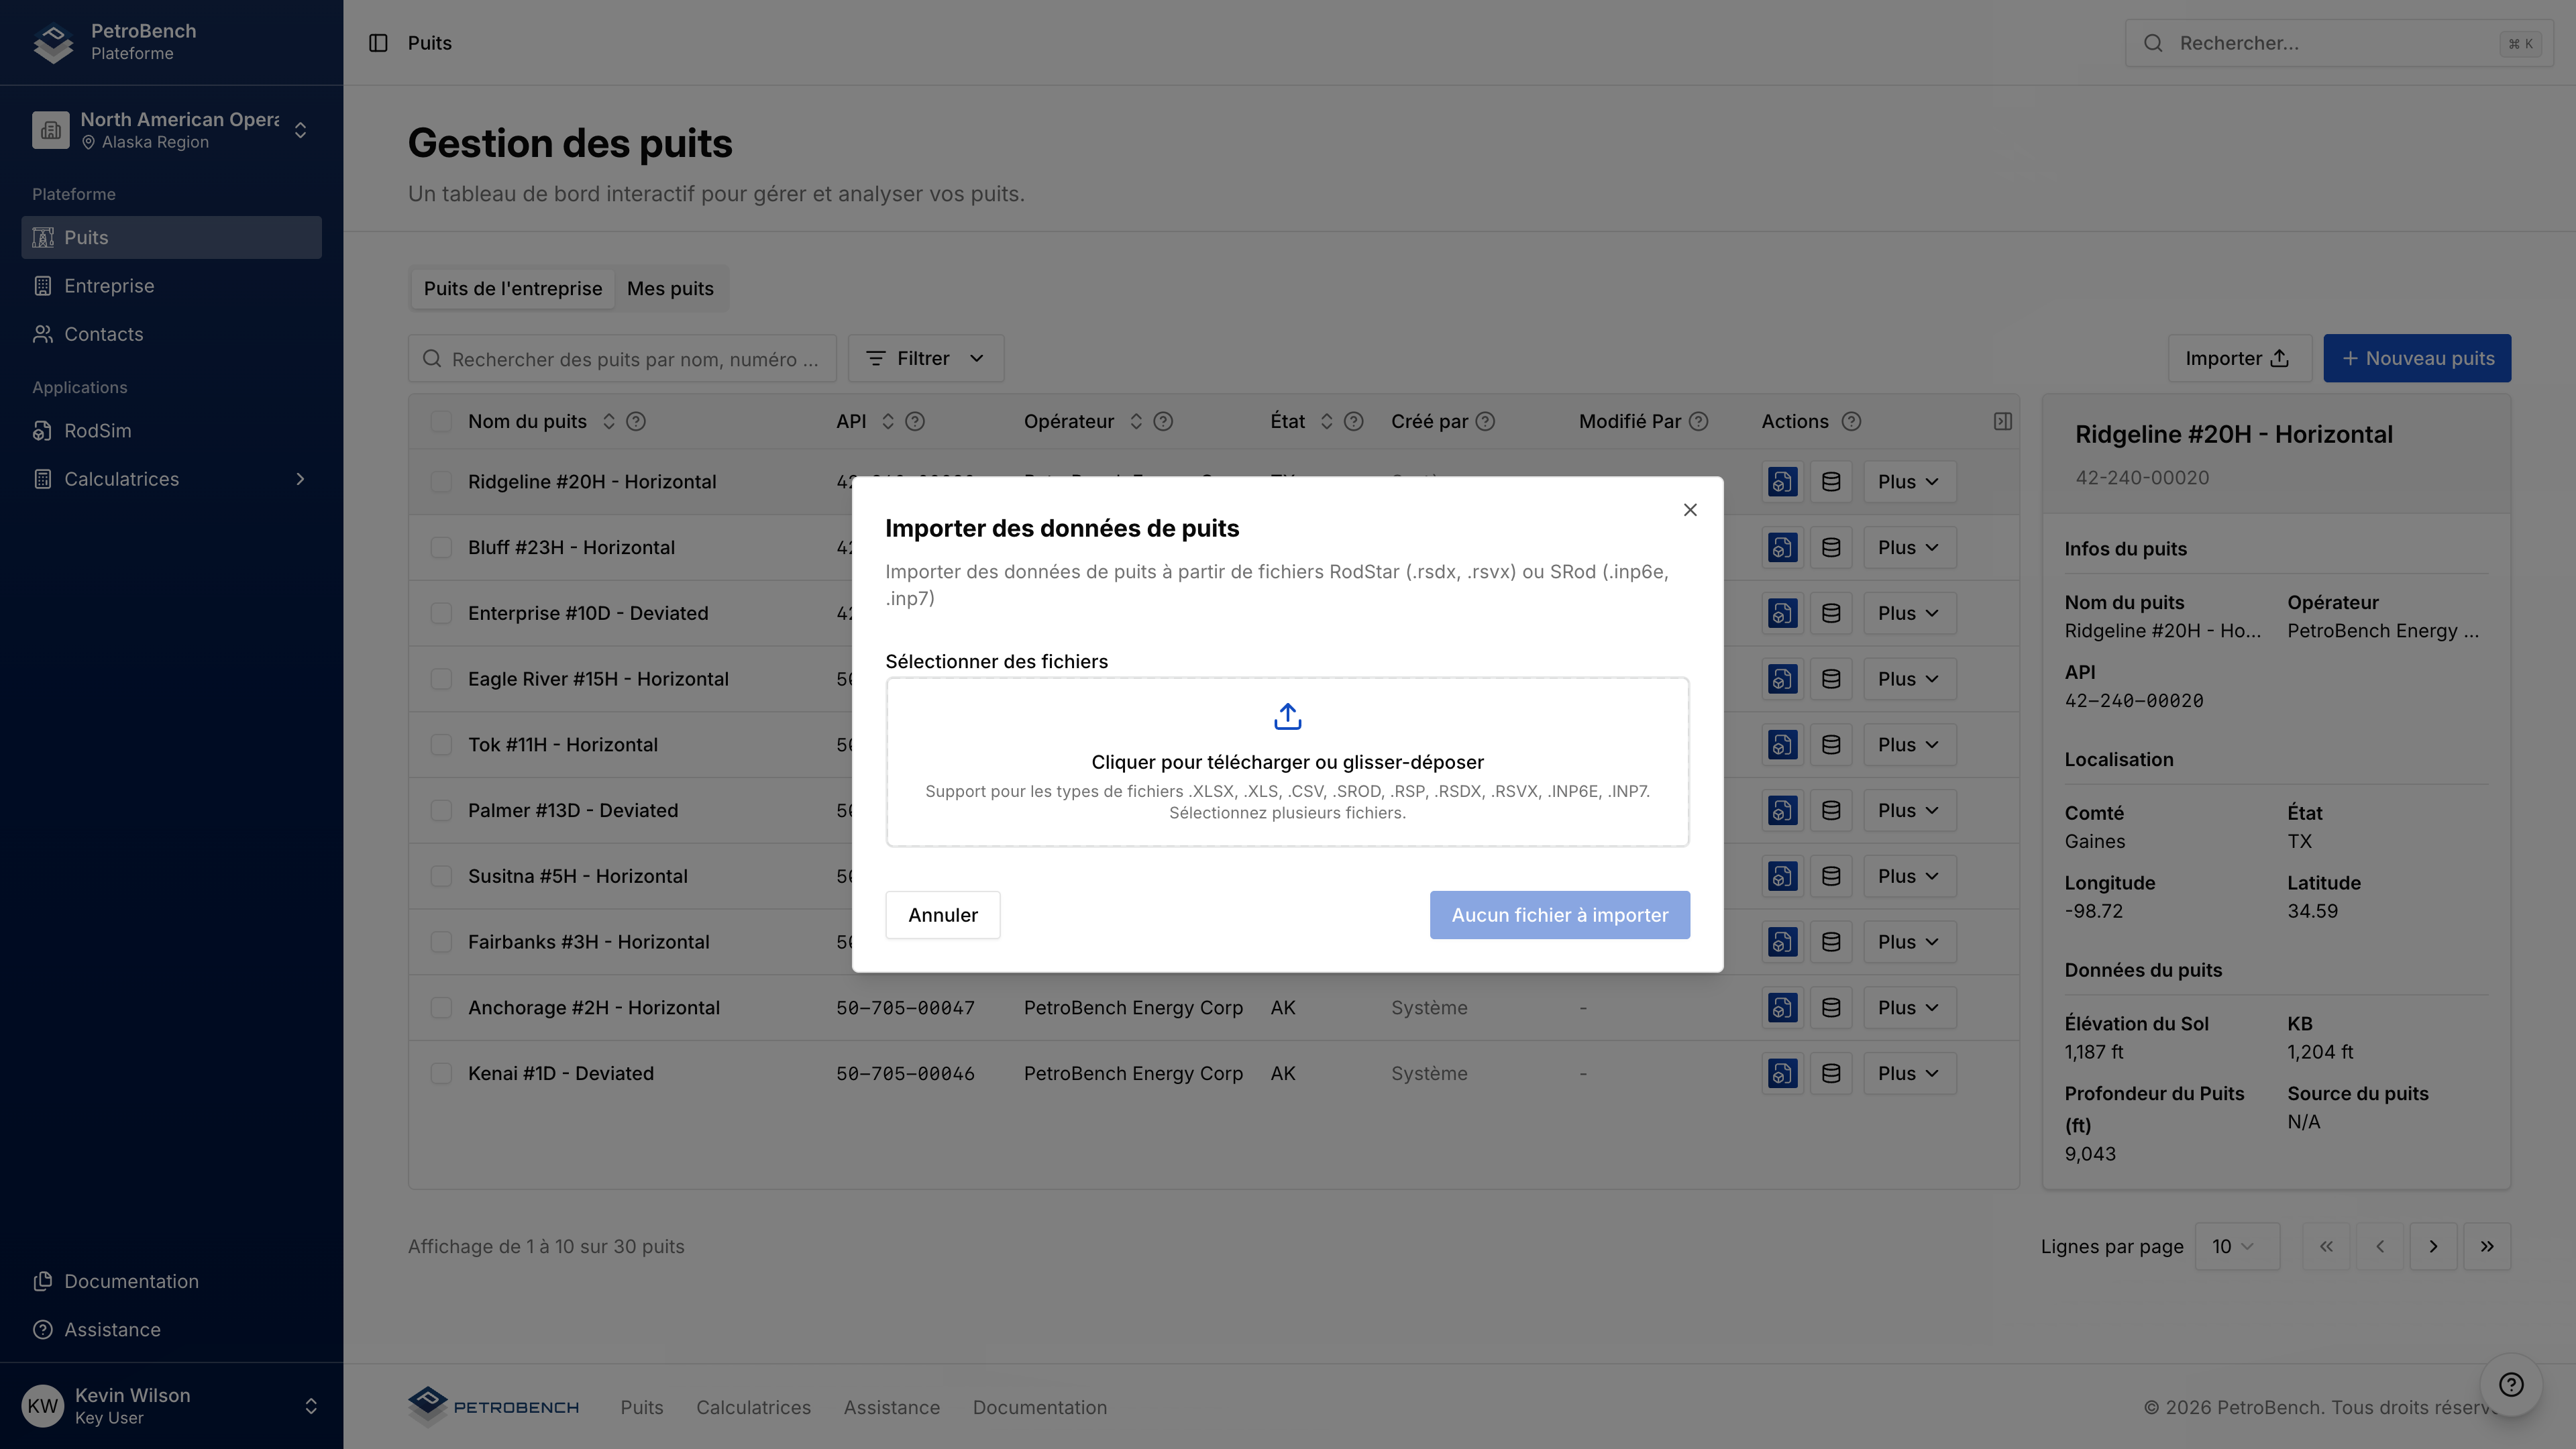Image resolution: width=2576 pixels, height=1449 pixels.
Task: Sort by Nom du puits column arrows
Action: coord(609,421)
